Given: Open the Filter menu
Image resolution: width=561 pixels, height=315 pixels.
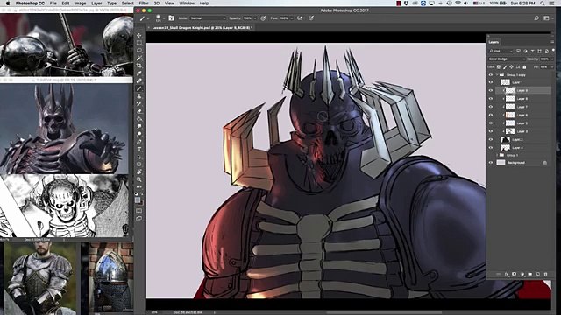Looking at the screenshot, I should [144, 3].
